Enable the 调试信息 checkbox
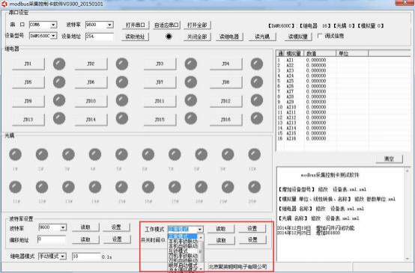Screen dimensions: 415x273 [x=320, y=36]
